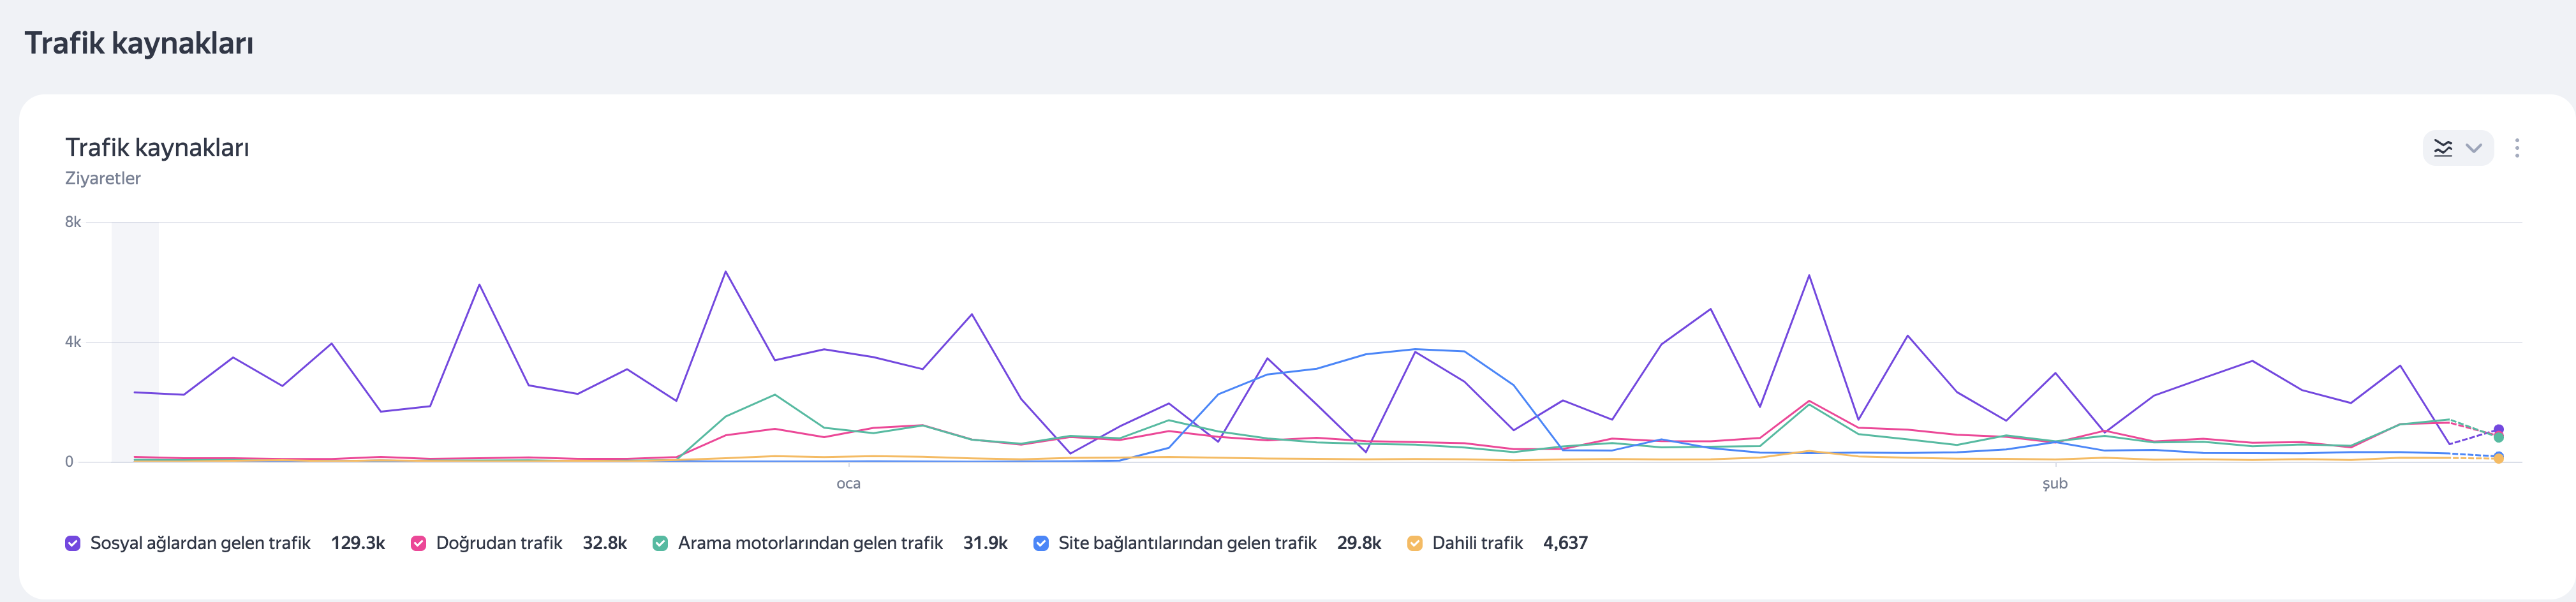Image resolution: width=2576 pixels, height=602 pixels.
Task: Click the şub month axis label
Action: (x=2055, y=484)
